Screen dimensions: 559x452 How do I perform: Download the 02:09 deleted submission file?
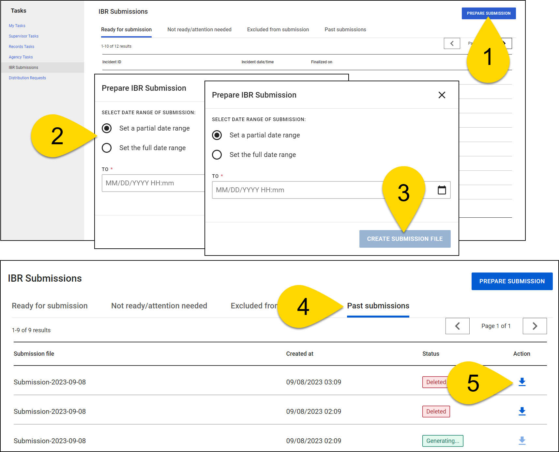[522, 411]
